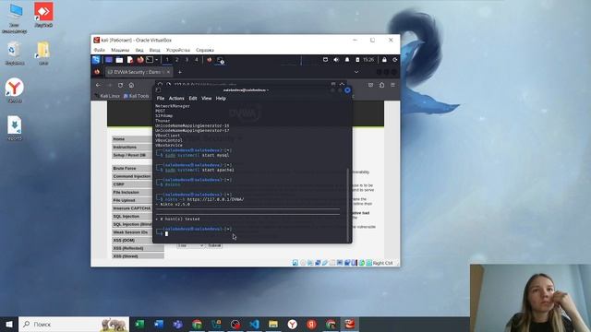Open the power/session icon in Kali panel

(394, 60)
